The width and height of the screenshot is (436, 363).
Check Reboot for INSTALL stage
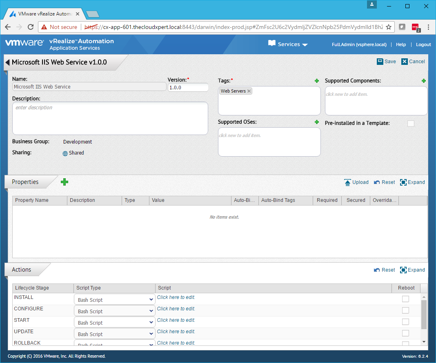[x=405, y=299]
